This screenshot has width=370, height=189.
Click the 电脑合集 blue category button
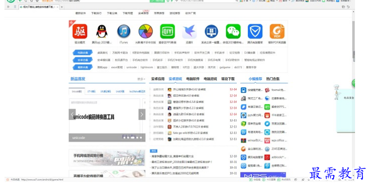pyautogui.click(x=83, y=53)
